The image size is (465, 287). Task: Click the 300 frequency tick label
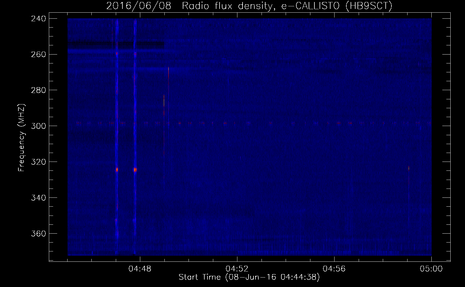point(39,126)
